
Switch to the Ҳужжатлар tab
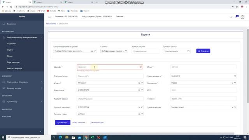[x=63, y=122]
